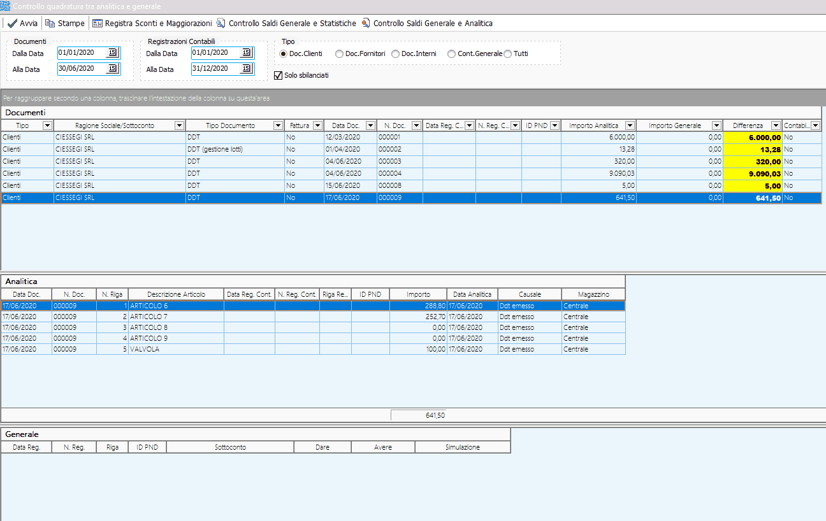
Task: Sort Analitica grid by Causale header
Action: tap(530, 294)
